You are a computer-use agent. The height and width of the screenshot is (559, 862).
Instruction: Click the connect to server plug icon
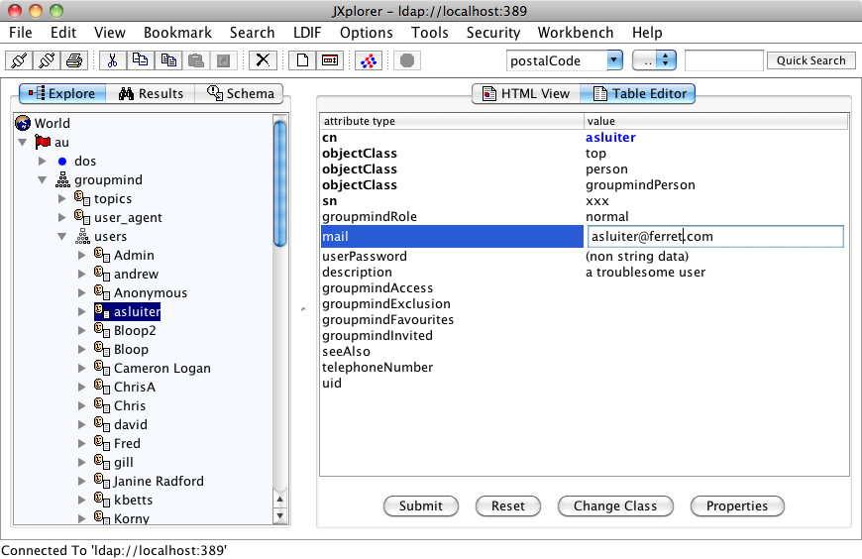[19, 60]
